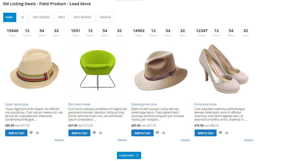282x161 pixels.
Task: Select the Date Created tab
Action: pyautogui.click(x=42, y=17)
